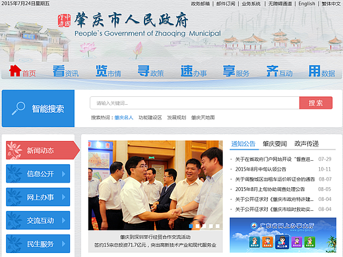
Task: Expand the arrow on 交流互动 button
Action: click(64, 220)
